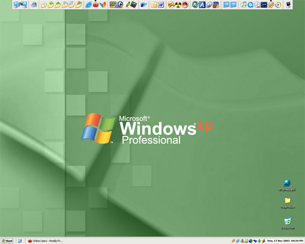Click the orange lightning tray icon
Image resolution: width=305 pixels, height=244 pixels.
[233, 241]
